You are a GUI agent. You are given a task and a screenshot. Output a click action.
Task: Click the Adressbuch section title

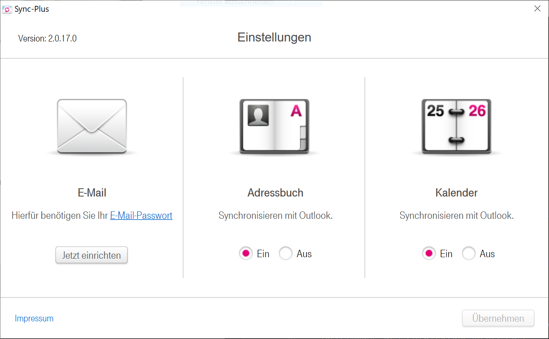point(275,193)
